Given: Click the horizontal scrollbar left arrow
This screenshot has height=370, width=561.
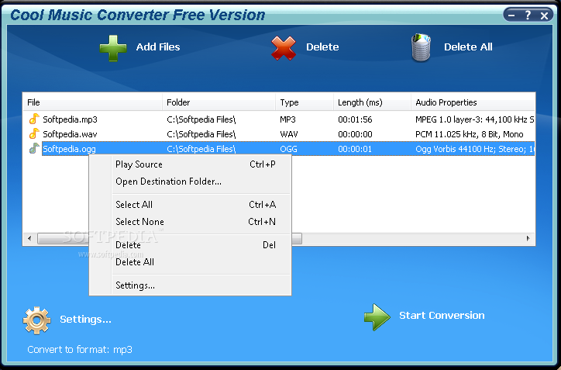Looking at the screenshot, I should pyautogui.click(x=29, y=239).
